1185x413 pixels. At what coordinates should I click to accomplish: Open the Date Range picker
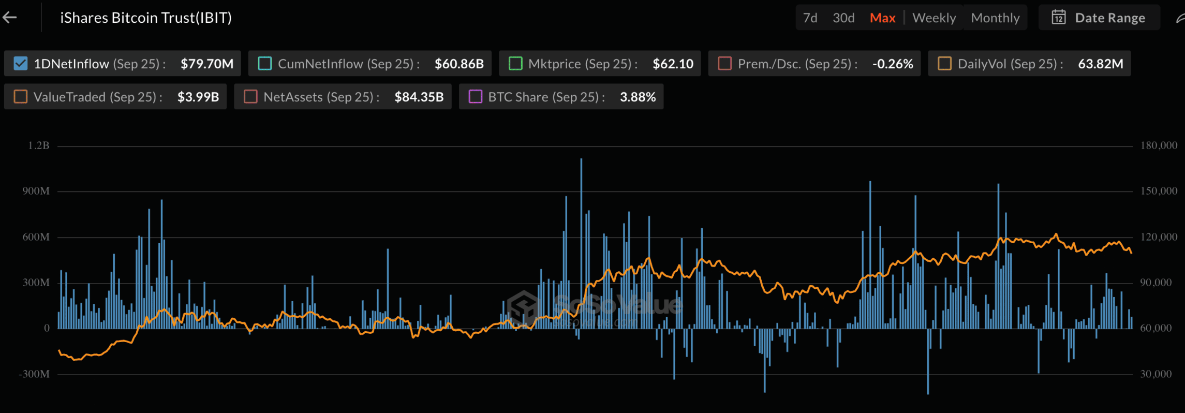click(x=1099, y=18)
